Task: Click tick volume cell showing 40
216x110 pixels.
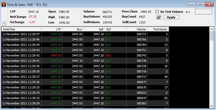Action: click(166, 77)
